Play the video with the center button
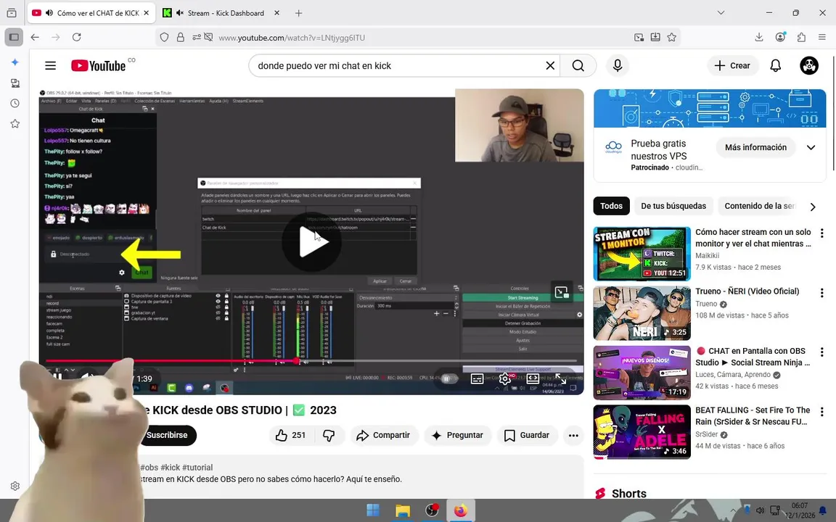 [x=312, y=242]
